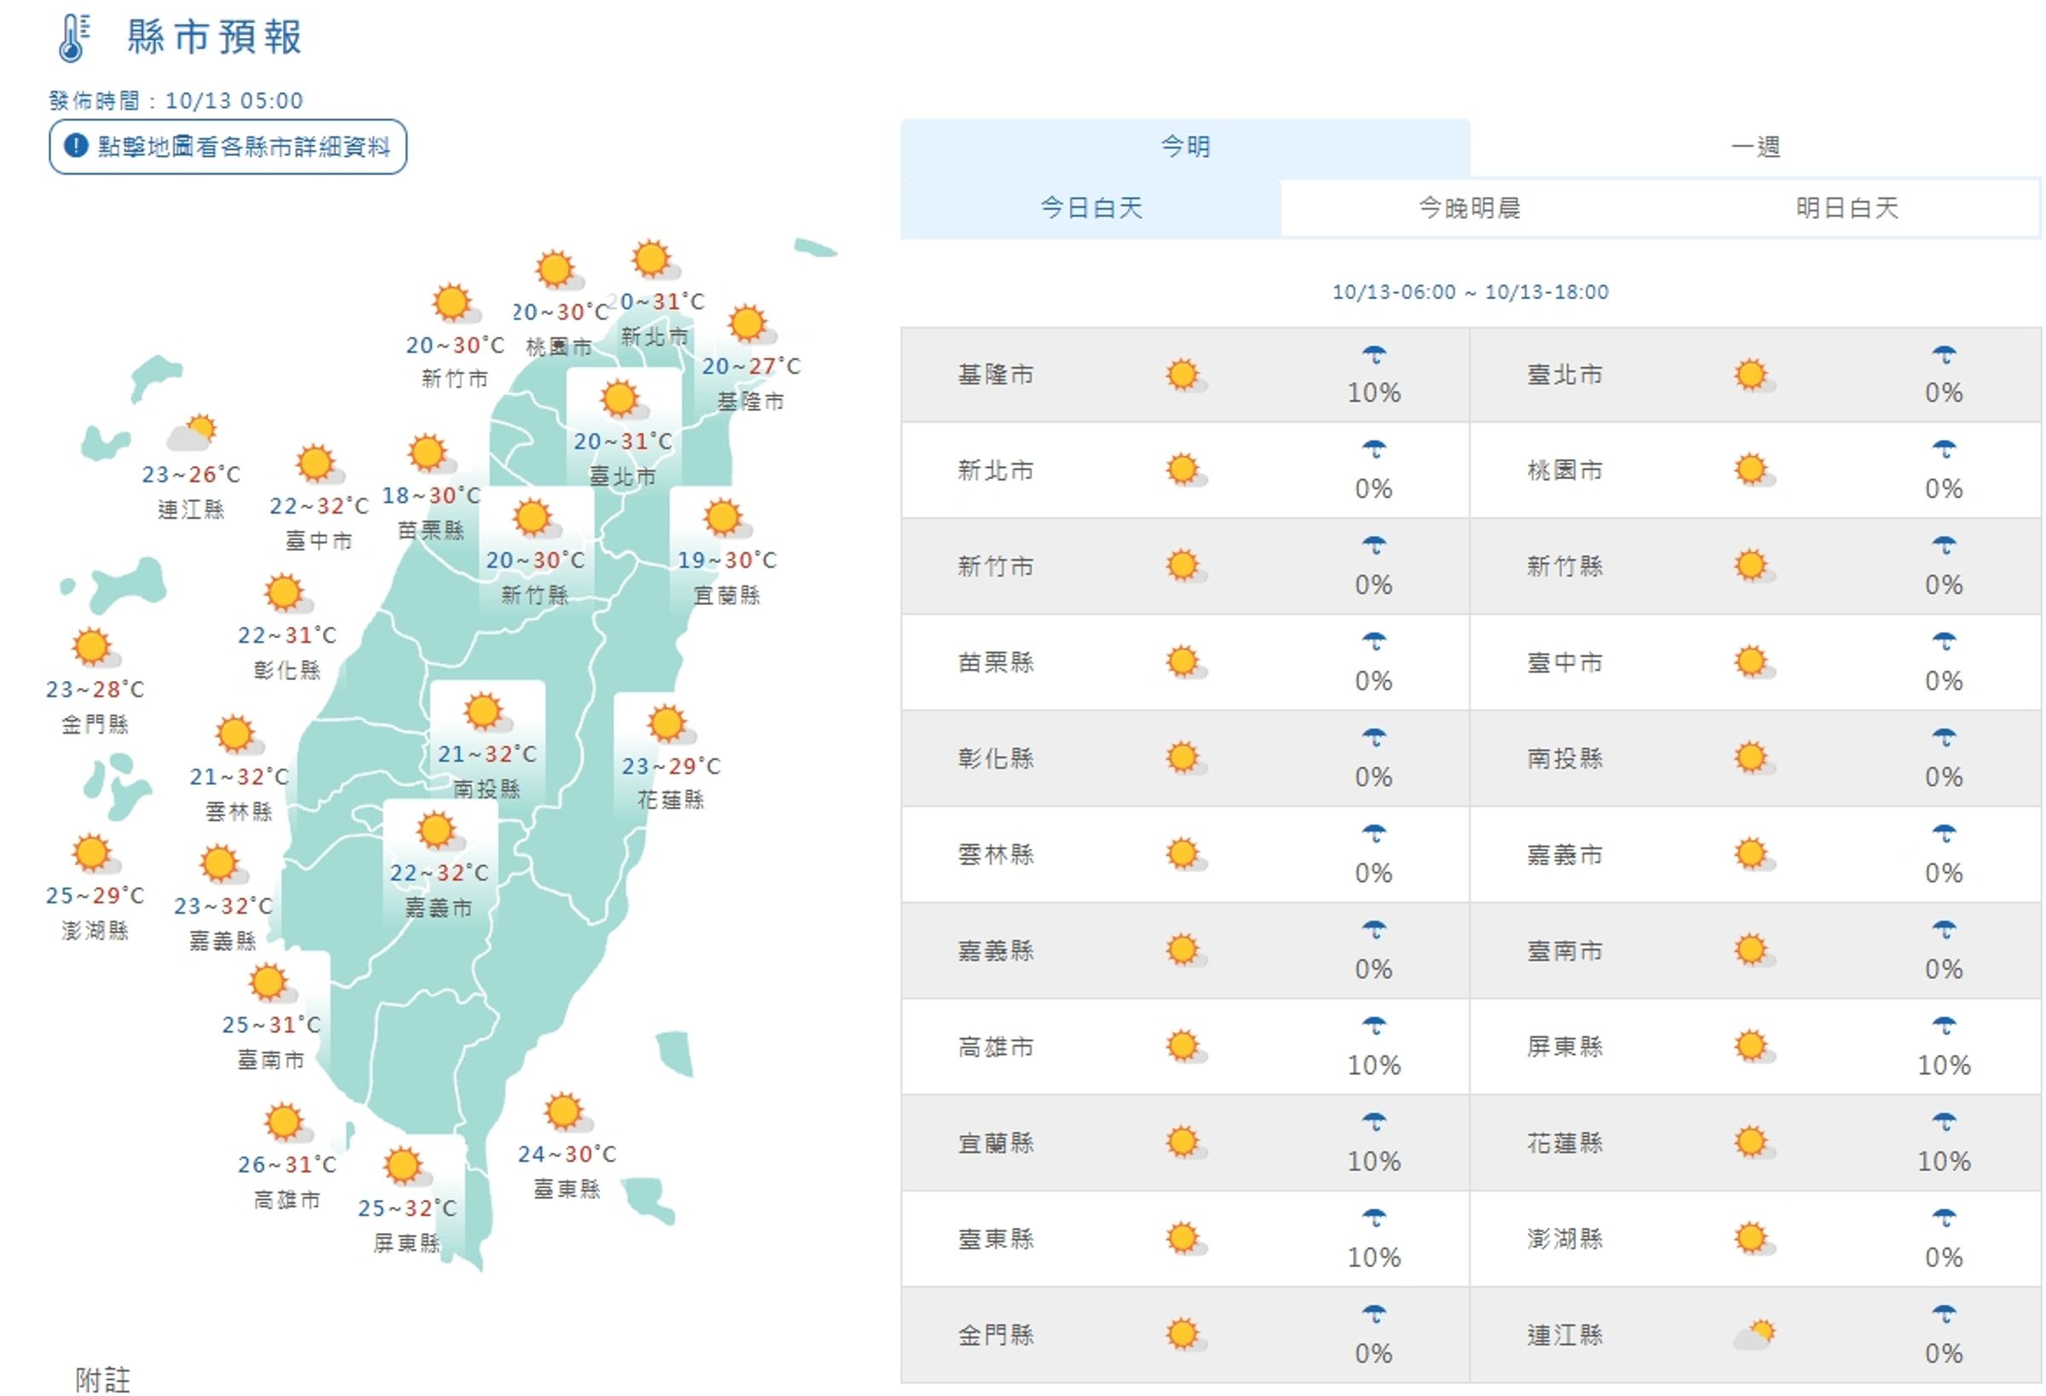Click the sun icon above 彰化縣 on map

(288, 594)
